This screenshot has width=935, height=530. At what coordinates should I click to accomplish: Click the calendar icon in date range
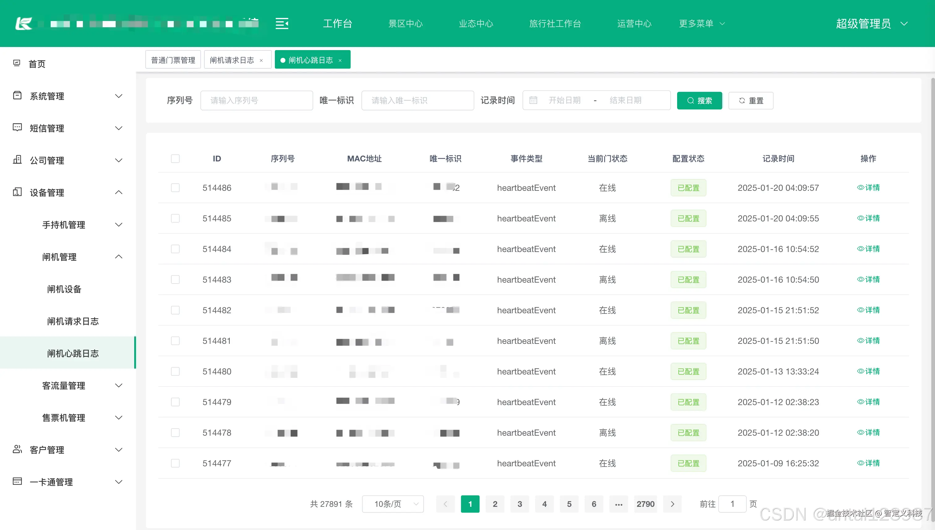pyautogui.click(x=533, y=100)
